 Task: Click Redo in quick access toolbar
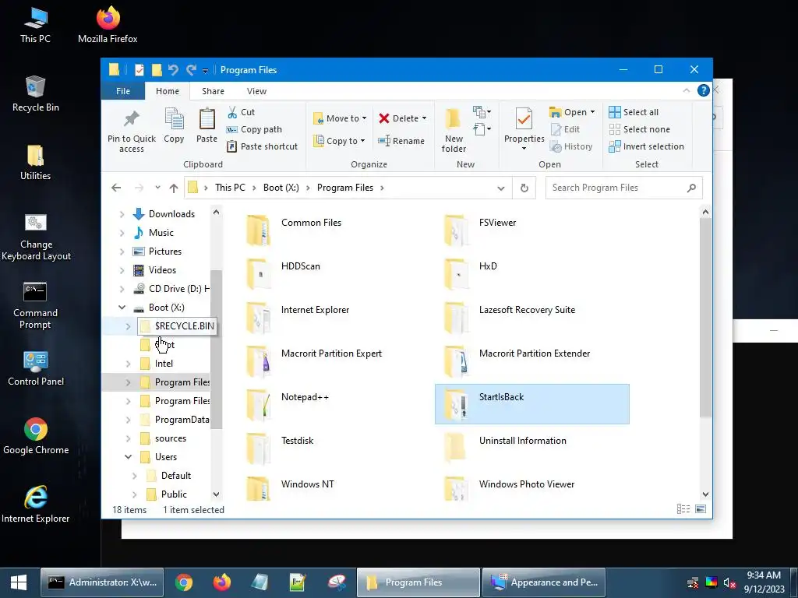coord(192,69)
